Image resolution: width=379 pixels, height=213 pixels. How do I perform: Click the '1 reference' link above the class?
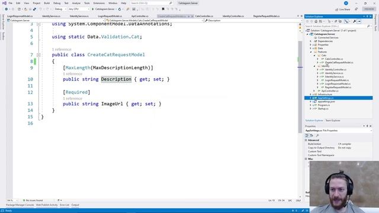[x=62, y=50]
